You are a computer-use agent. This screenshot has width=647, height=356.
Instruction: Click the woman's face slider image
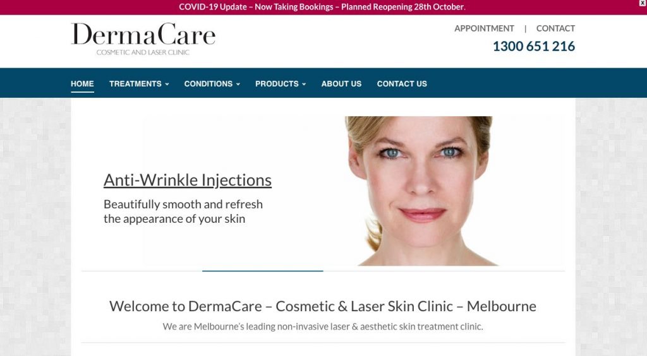click(421, 191)
